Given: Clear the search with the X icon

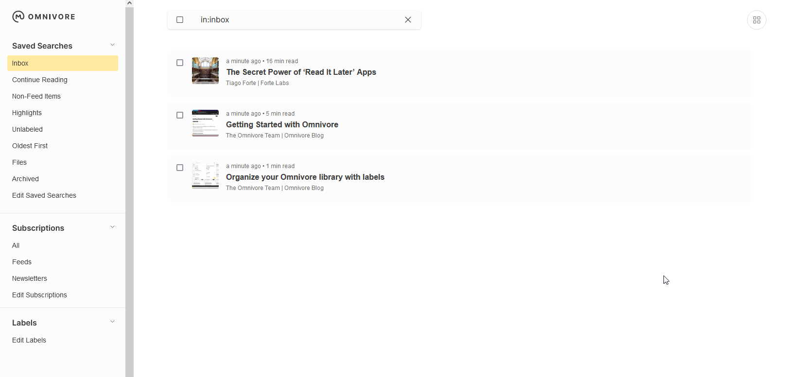Looking at the screenshot, I should click(408, 20).
